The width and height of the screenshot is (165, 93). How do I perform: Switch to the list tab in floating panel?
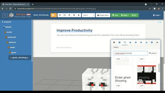point(119,42)
